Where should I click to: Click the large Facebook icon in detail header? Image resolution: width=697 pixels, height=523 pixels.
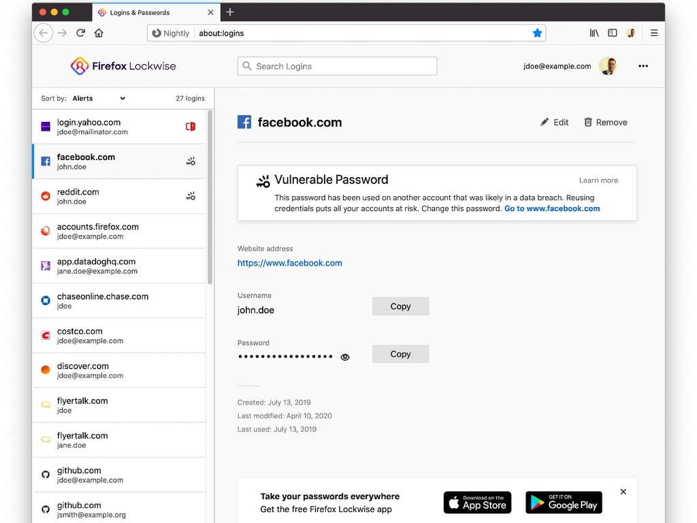pyautogui.click(x=244, y=122)
